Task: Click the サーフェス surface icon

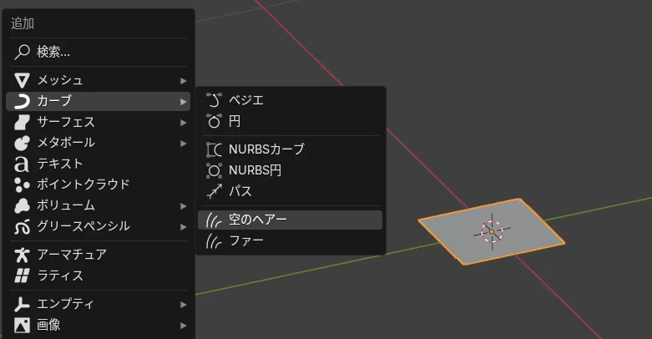Action: point(22,122)
